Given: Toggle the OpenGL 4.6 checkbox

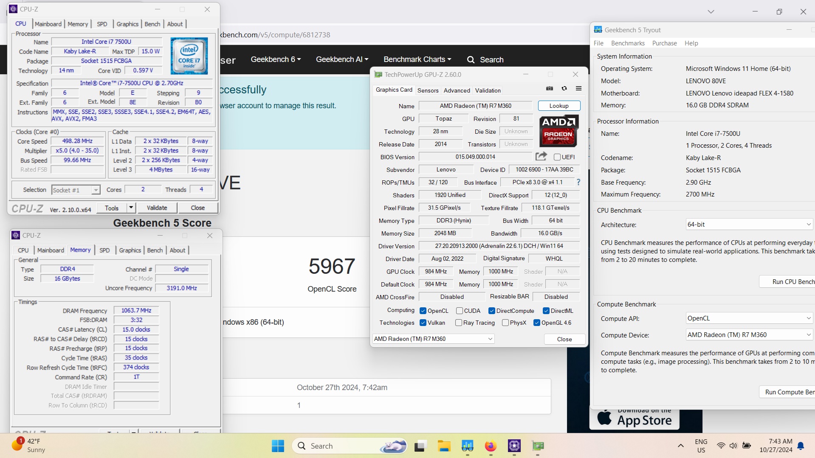Looking at the screenshot, I should 537,323.
